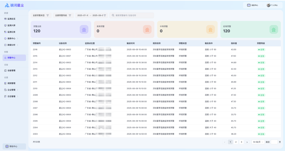
Task: Click the purple alarm icon in 预警总数 card
Action: pos(84,29)
